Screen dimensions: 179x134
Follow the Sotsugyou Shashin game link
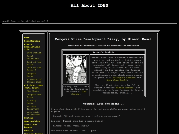(124, 78)
